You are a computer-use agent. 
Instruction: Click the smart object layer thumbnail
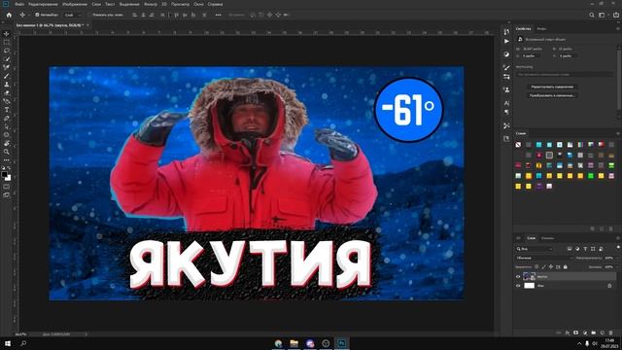coord(529,276)
